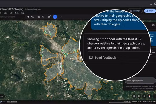The image size is (156, 104).
Task: Click the Richmond EV Charging project title
Action: 12,9
